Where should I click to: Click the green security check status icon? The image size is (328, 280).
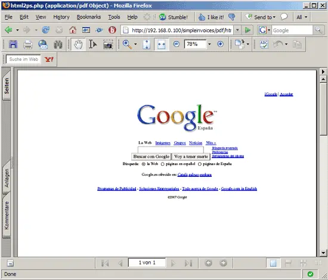(x=311, y=274)
